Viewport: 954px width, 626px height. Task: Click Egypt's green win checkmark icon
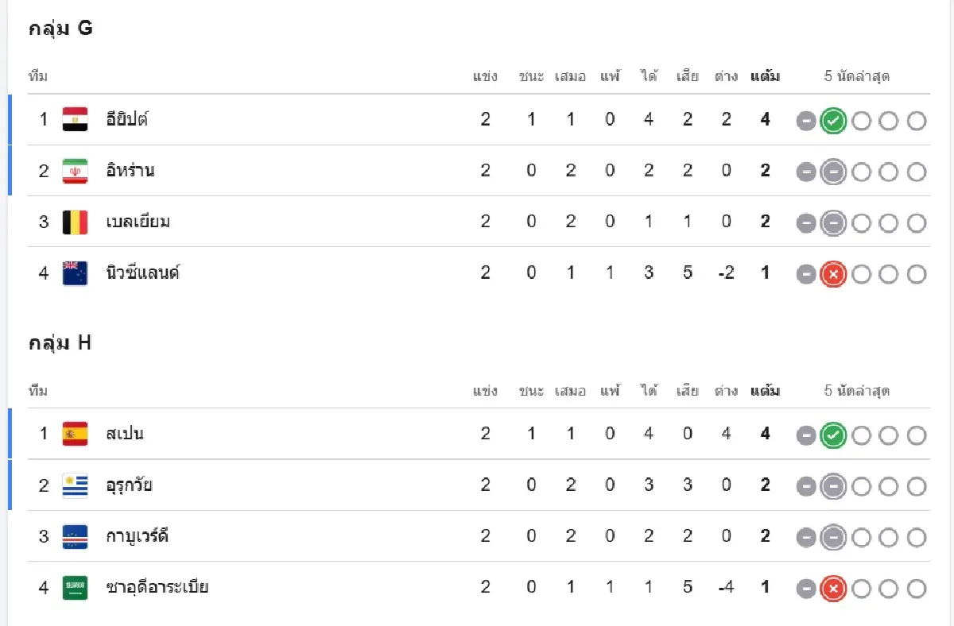[x=833, y=121]
